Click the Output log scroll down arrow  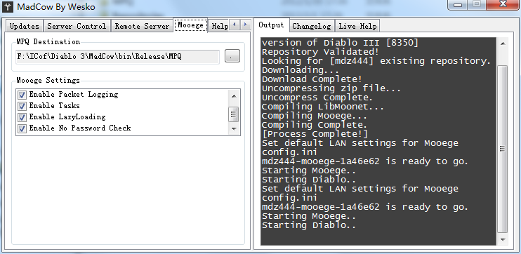[x=503, y=239]
